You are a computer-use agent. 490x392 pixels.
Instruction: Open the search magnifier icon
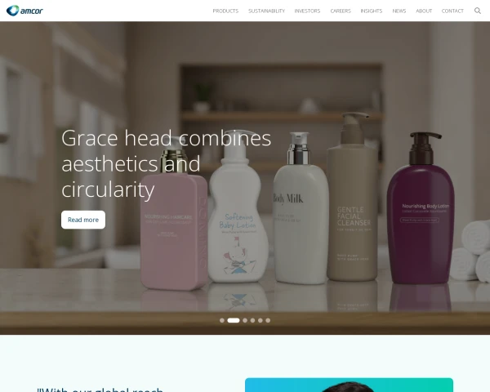pyautogui.click(x=478, y=11)
